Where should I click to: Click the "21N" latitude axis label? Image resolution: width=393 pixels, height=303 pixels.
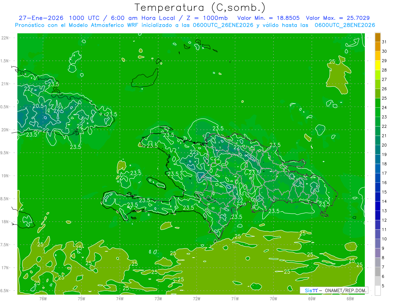click(5, 84)
